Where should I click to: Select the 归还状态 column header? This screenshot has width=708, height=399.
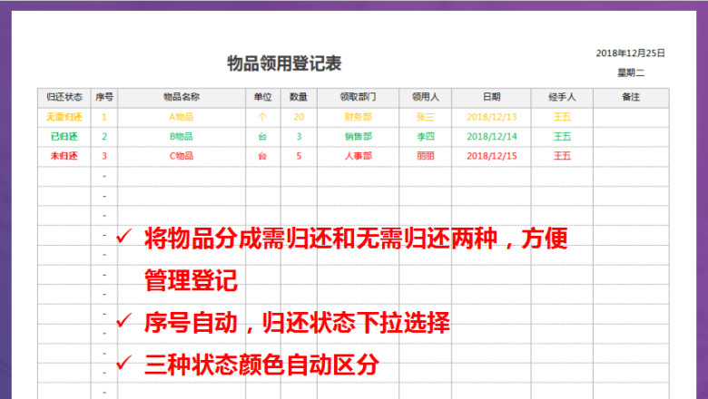tap(64, 97)
